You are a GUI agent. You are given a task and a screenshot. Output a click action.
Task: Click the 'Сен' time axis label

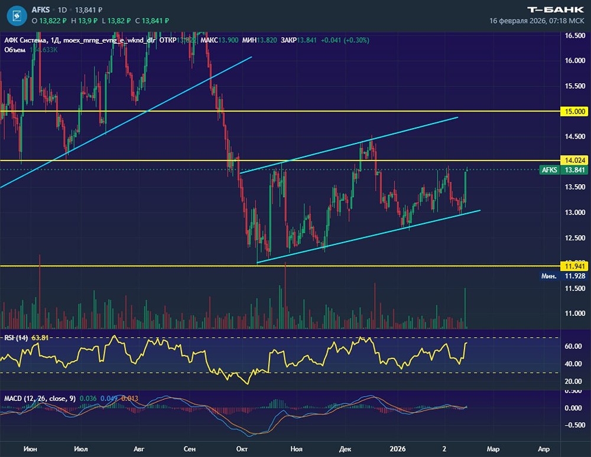(190, 449)
